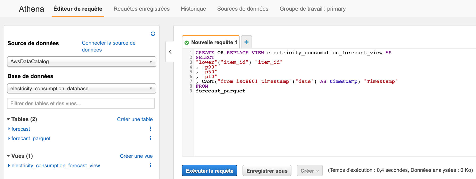Click the Créer une table link
This screenshot has height=179, width=476.
(x=135, y=119)
